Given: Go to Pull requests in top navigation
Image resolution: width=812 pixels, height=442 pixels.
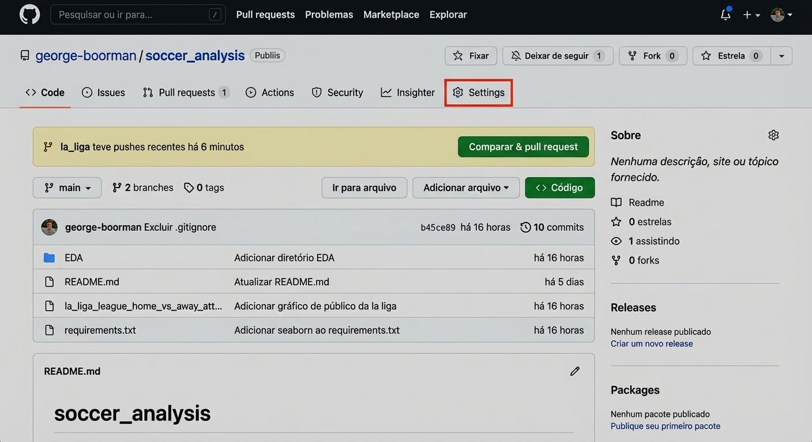Looking at the screenshot, I should [265, 14].
